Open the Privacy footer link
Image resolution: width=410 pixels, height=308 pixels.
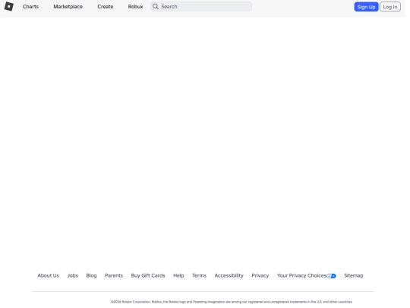tap(260, 275)
